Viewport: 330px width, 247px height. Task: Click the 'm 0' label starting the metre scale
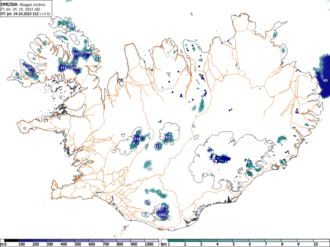[x=4, y=244]
